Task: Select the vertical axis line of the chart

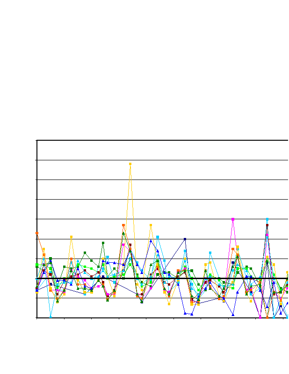Action: point(37,210)
